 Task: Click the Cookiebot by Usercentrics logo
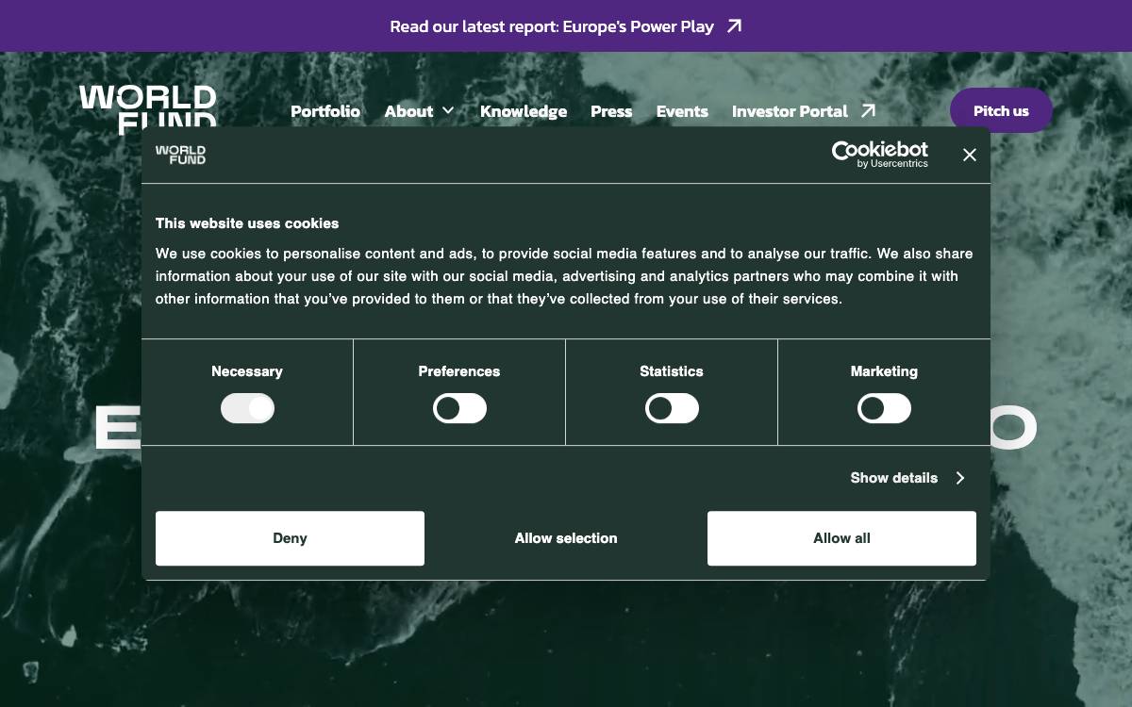879,155
